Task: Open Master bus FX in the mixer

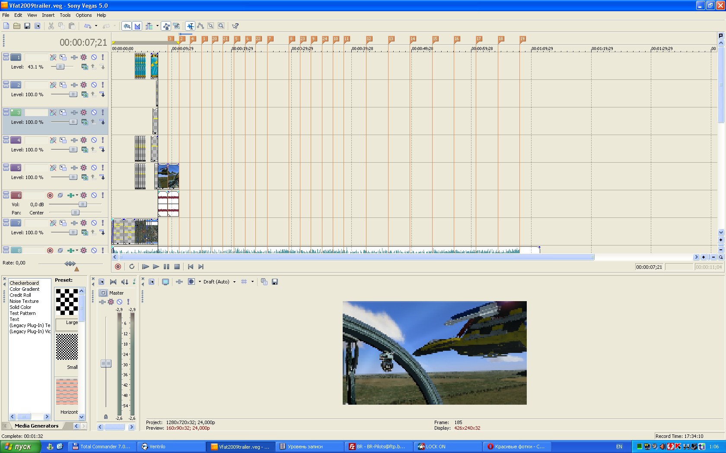Action: coord(111,302)
